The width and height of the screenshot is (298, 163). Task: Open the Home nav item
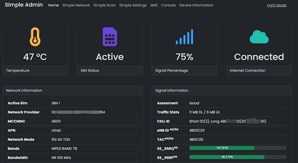(53, 5)
